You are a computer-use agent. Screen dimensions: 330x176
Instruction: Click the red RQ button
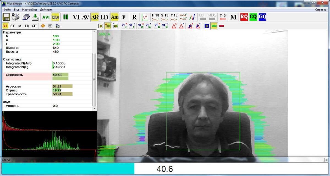tap(244, 17)
